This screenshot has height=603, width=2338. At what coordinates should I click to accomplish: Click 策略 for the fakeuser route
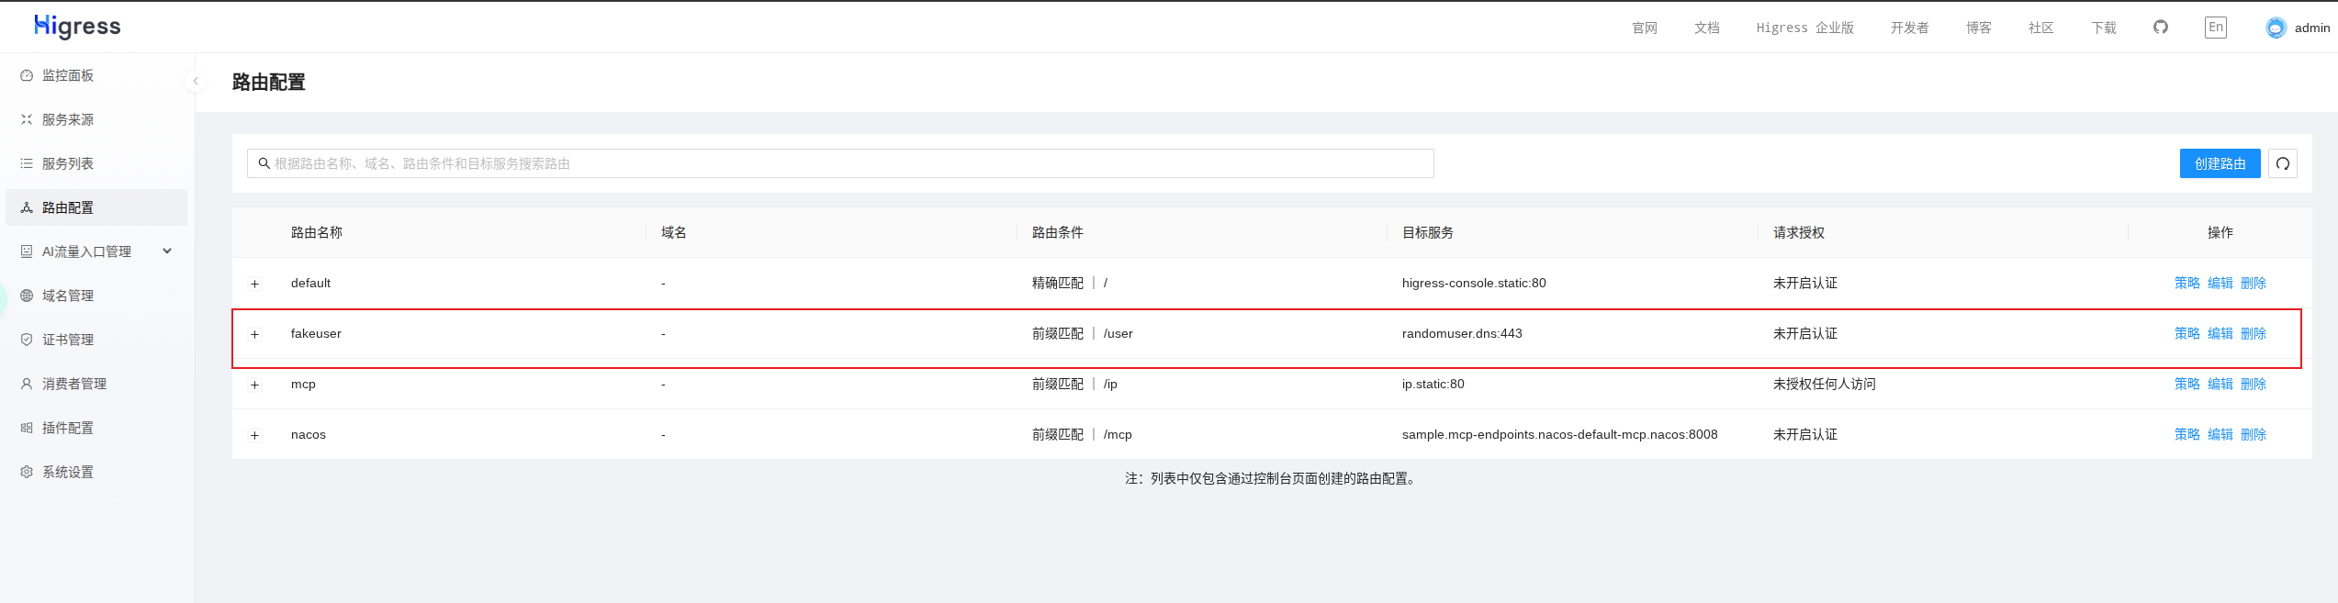[2187, 333]
